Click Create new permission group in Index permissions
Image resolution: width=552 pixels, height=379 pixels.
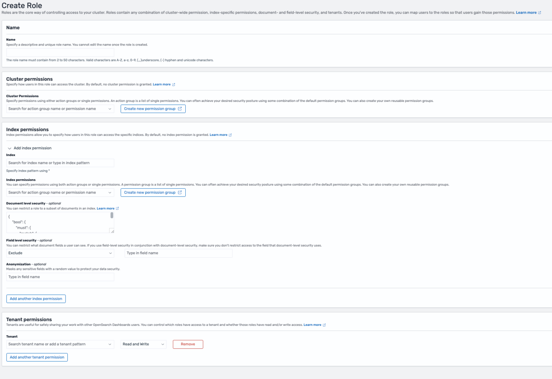[153, 193]
